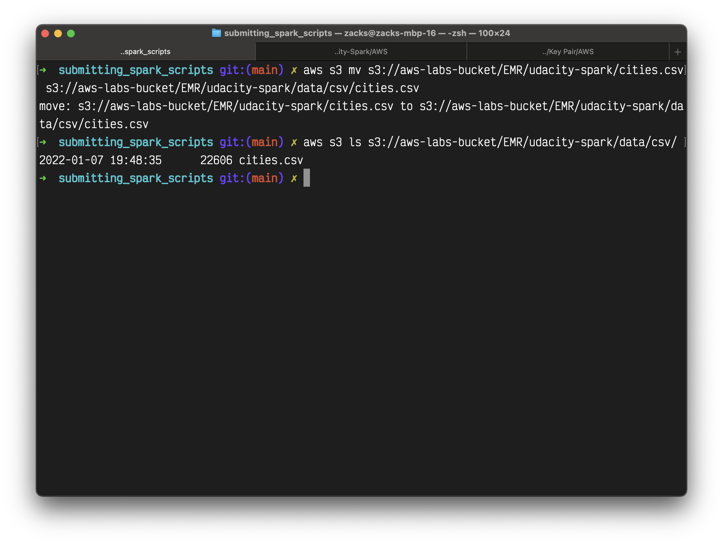Click the 'aws s3 ls' command text
The width and height of the screenshot is (723, 544).
tap(332, 142)
